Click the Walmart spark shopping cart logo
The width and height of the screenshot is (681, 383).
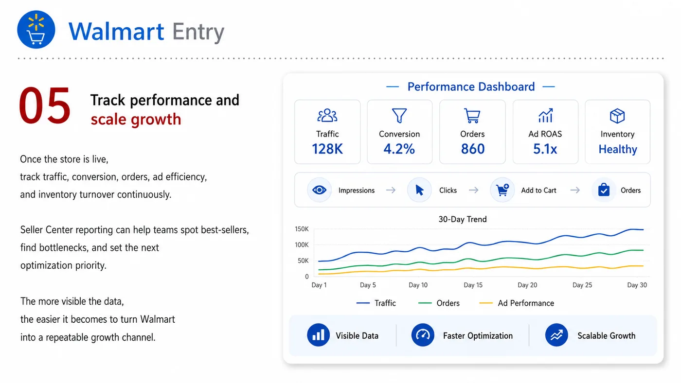[36, 30]
